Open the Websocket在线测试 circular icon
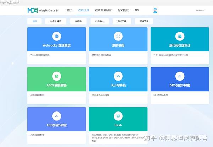The width and height of the screenshot is (213, 147). (56, 36)
